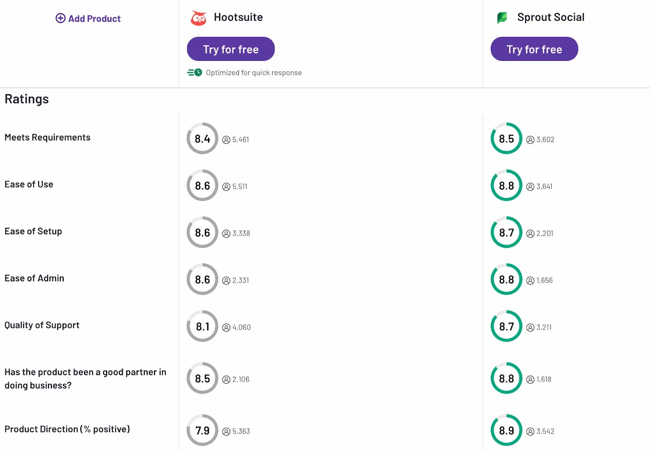
Task: Click Sprout Social's 8.5 Meets Requirements circle
Action: click(506, 138)
